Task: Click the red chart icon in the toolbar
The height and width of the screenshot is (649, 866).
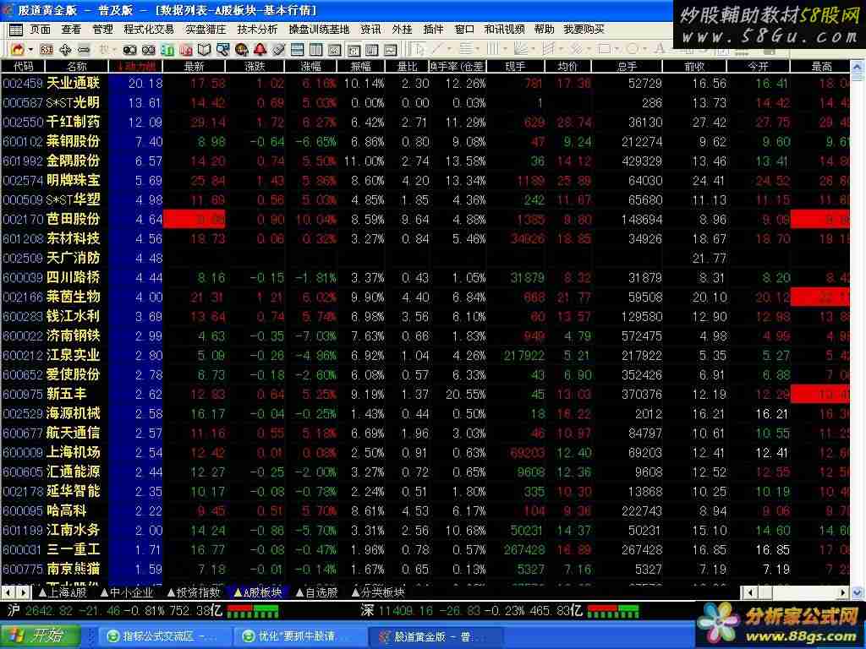Action: pos(186,50)
